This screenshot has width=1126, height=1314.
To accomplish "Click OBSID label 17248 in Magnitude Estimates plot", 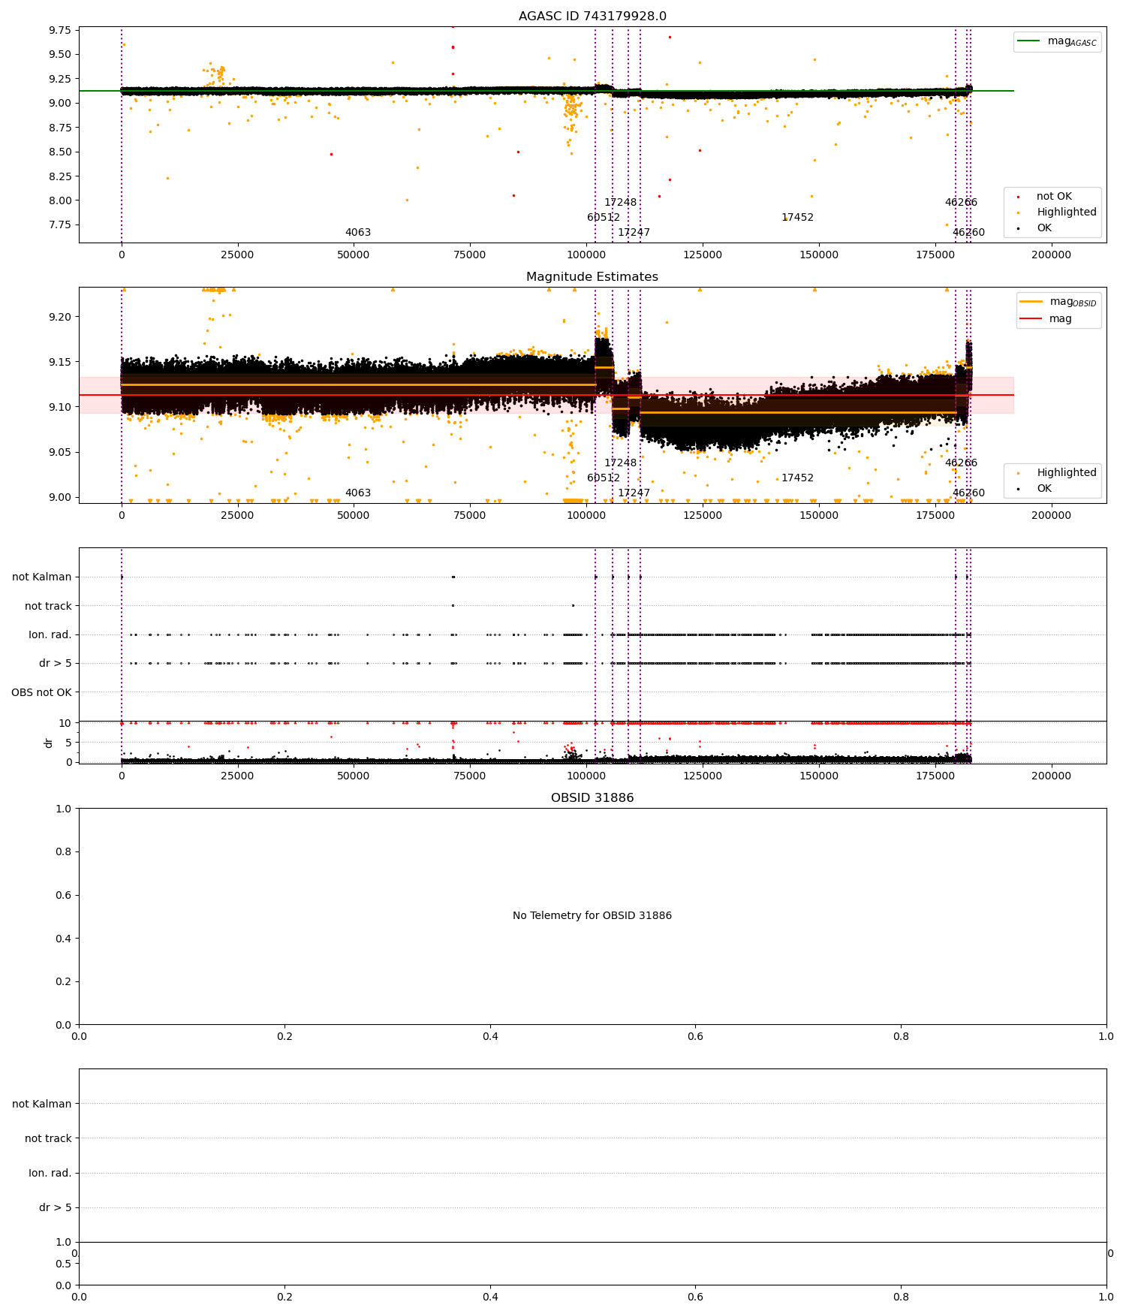I will tap(620, 463).
